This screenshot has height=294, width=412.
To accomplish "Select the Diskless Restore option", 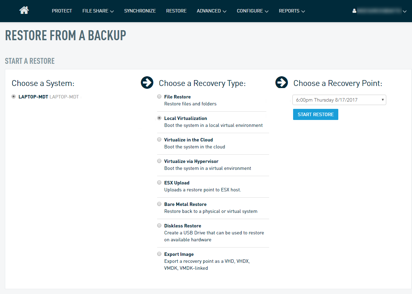I will 159,225.
